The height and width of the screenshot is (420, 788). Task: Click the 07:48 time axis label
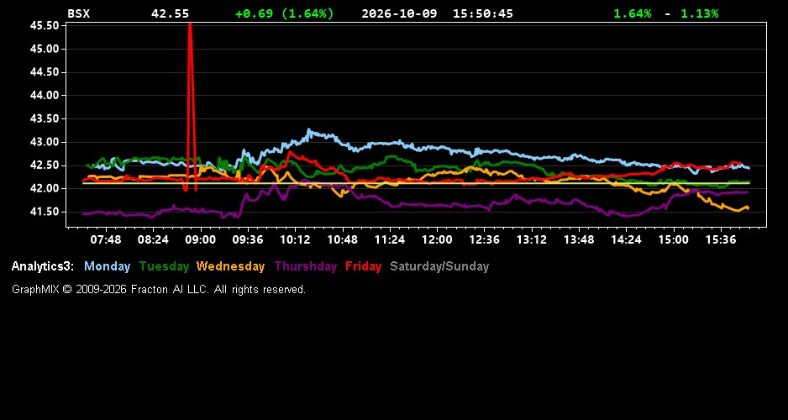click(x=106, y=239)
